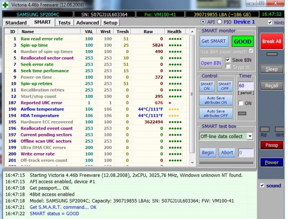Click the Wrst column header

coord(106,32)
